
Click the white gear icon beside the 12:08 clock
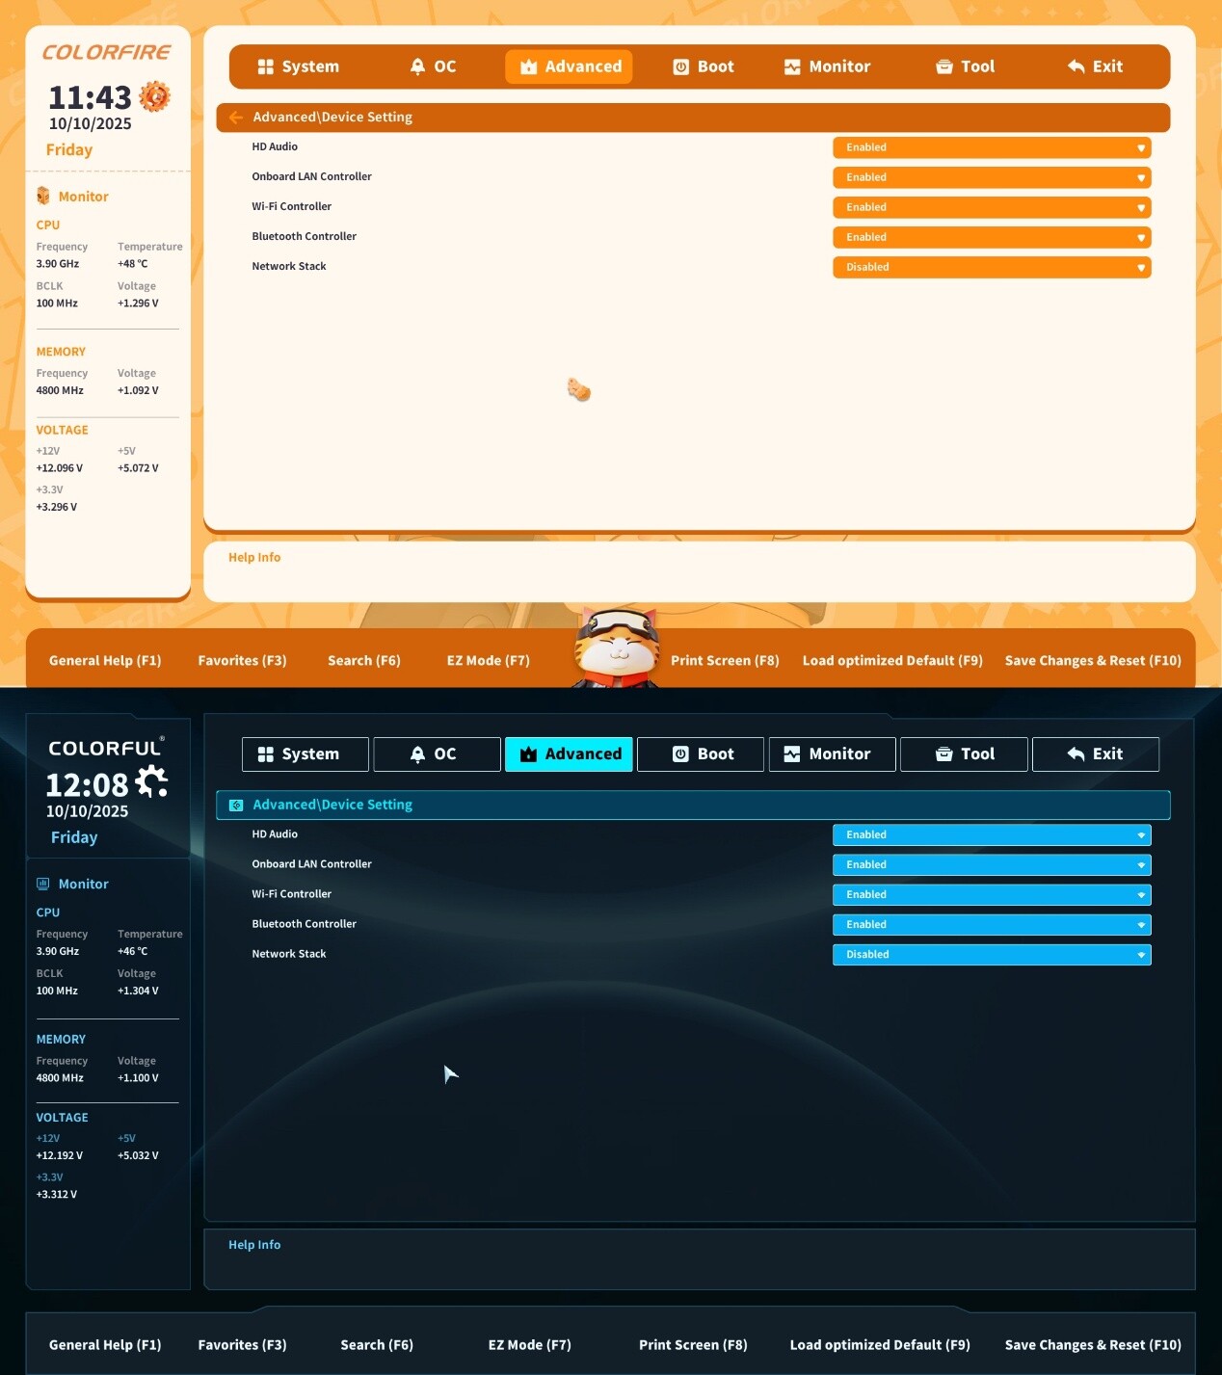[151, 781]
